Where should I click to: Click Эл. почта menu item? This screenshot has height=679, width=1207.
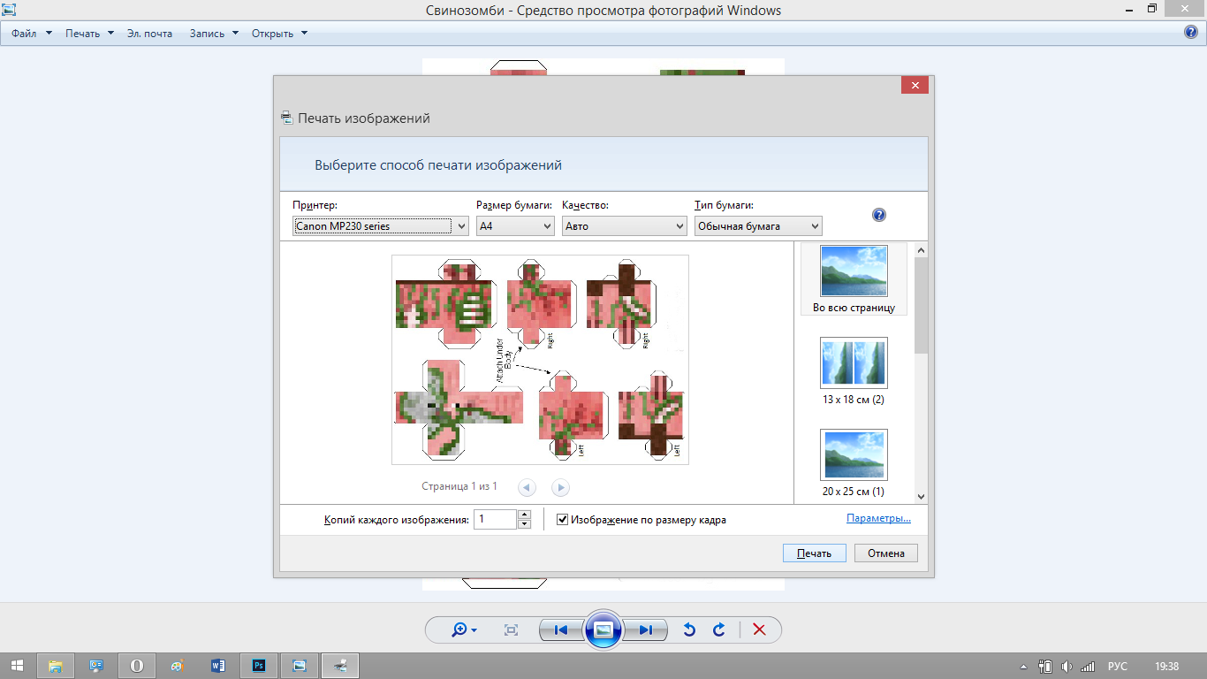[x=149, y=34]
